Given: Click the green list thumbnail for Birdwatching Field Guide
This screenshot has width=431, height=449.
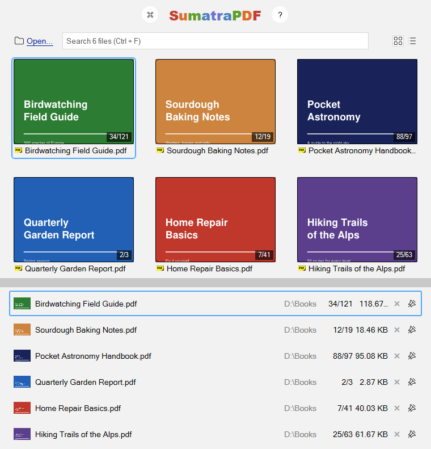Looking at the screenshot, I should coord(22,304).
